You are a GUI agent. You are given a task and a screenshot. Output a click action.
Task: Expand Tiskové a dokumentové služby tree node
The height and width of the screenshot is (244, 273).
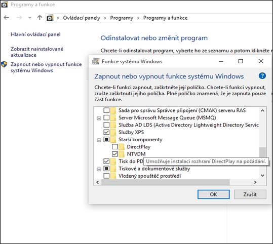(x=99, y=169)
